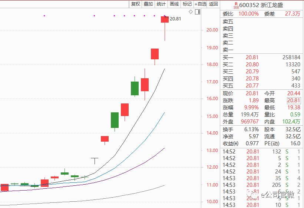304x208 pixels.
Task: Click the 委差 value 27.3万
Action: [293, 14]
